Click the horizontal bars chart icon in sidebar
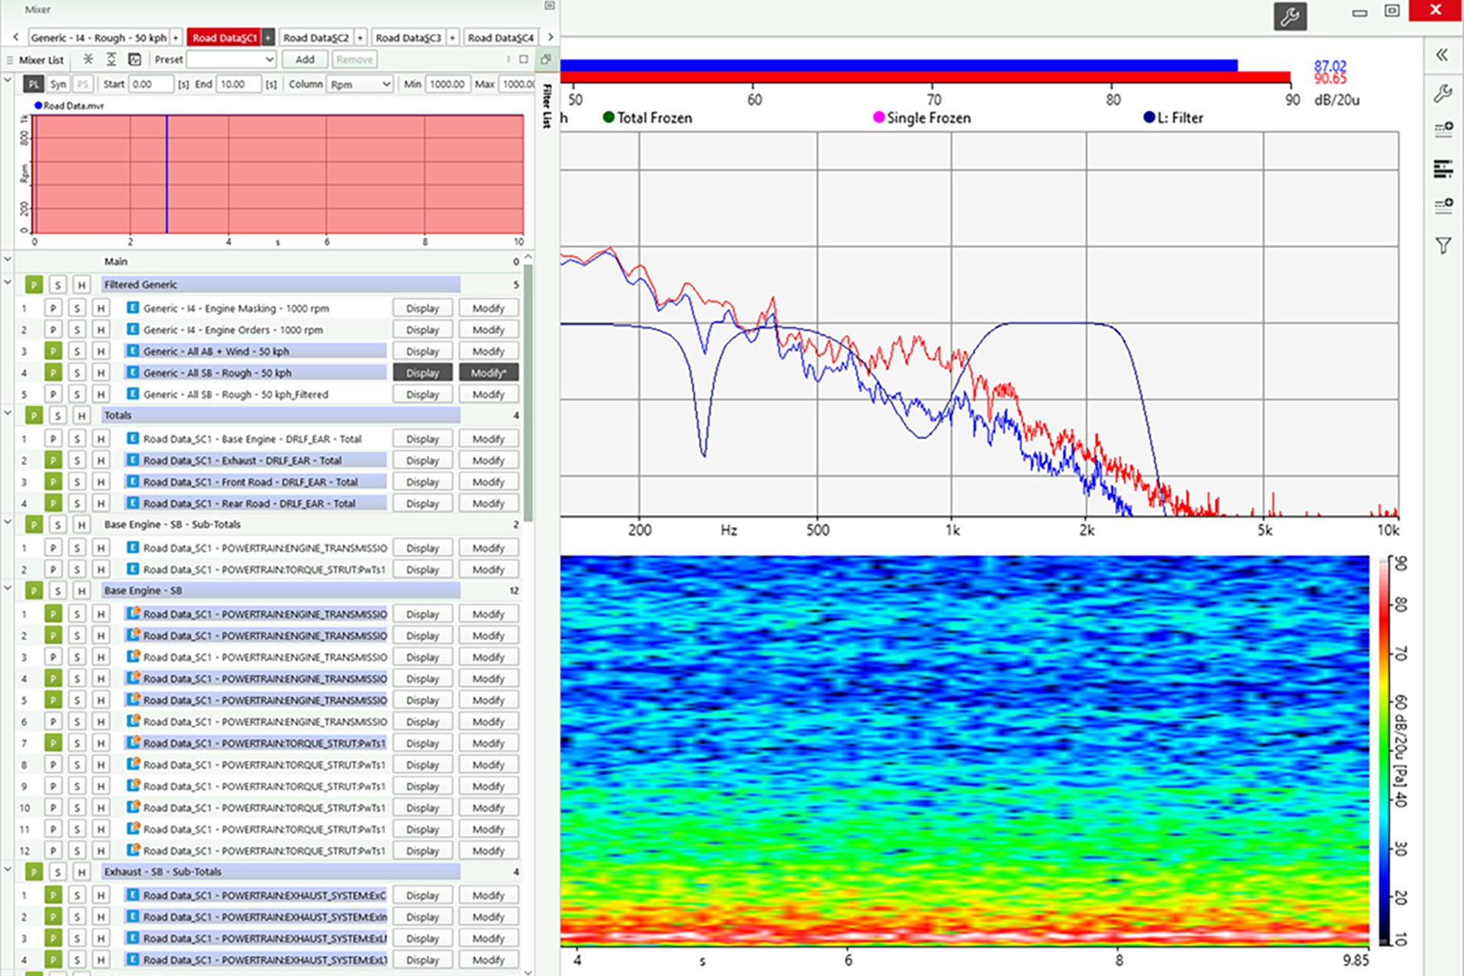The width and height of the screenshot is (1464, 976). click(1443, 169)
